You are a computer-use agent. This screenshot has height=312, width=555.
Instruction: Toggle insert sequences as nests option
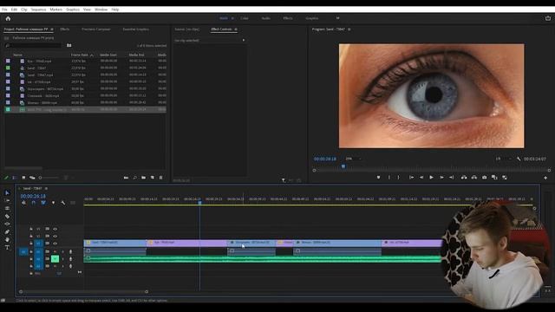point(23,203)
